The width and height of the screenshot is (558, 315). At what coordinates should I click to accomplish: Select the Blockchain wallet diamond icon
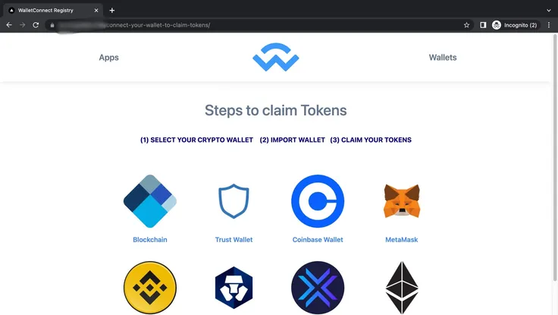[x=150, y=201]
